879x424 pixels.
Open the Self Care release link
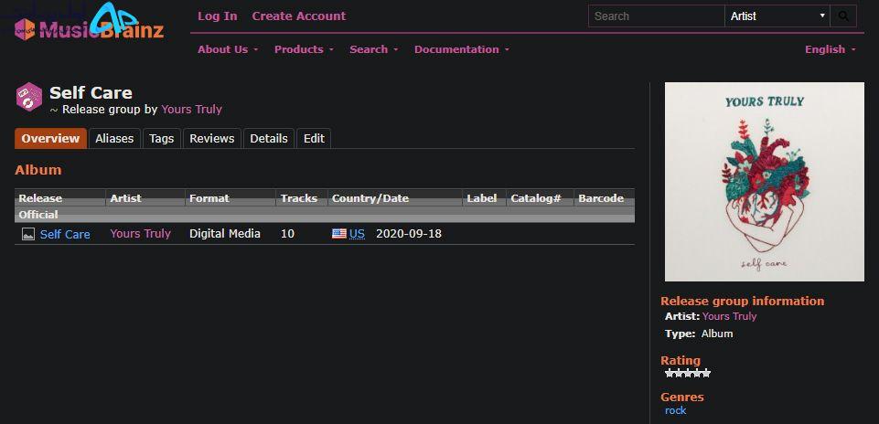pyautogui.click(x=65, y=234)
